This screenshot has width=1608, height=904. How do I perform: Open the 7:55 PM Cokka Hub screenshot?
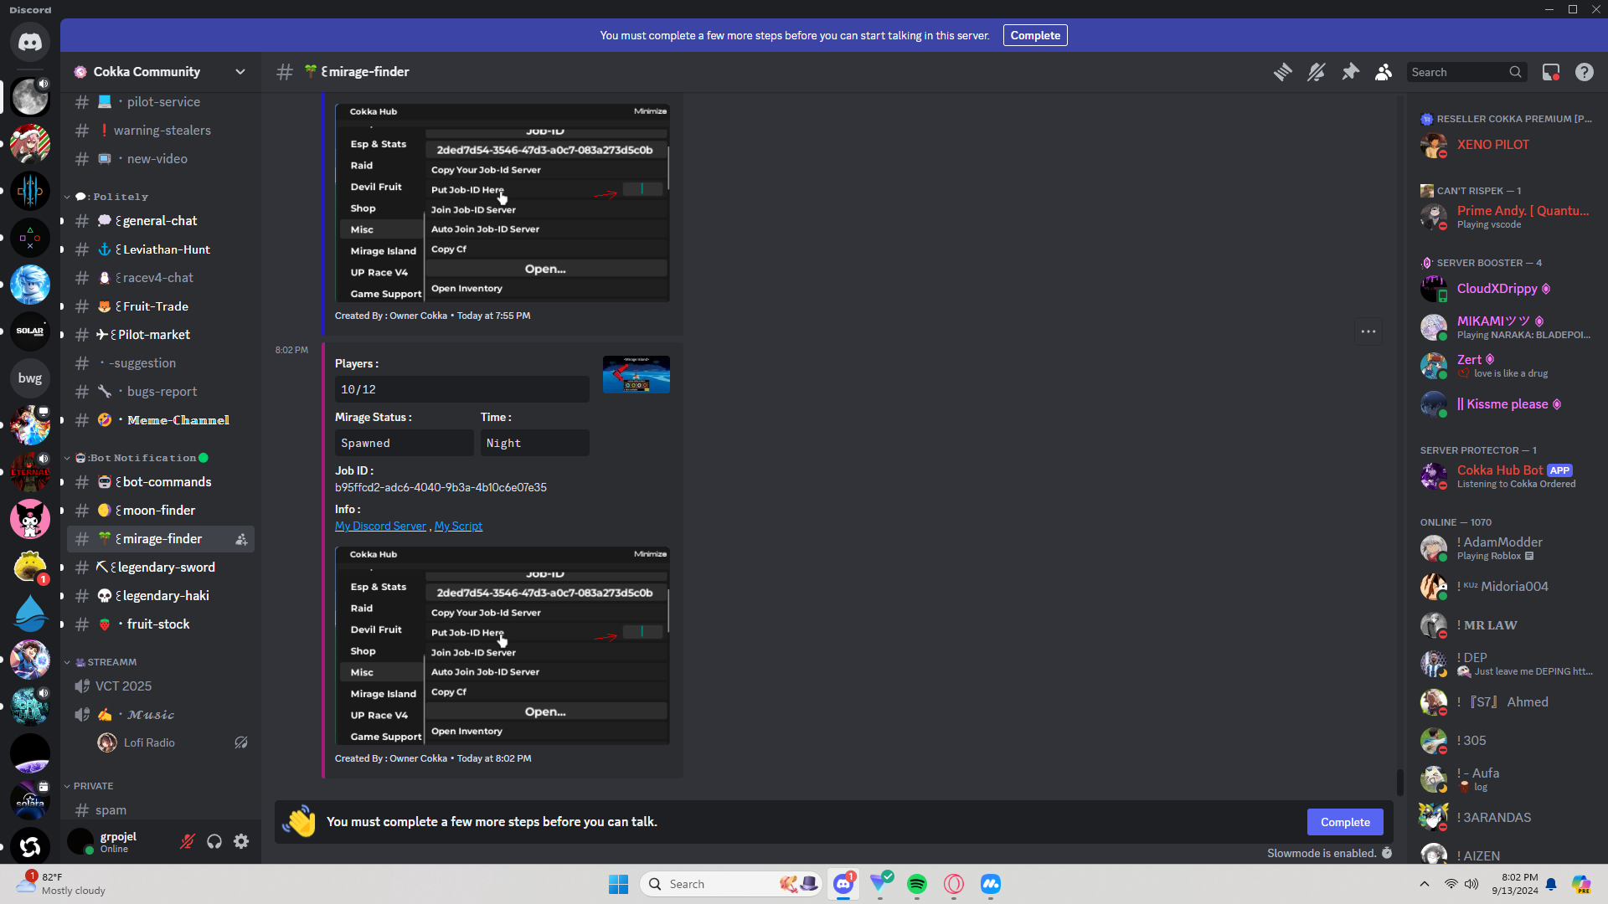coord(502,203)
